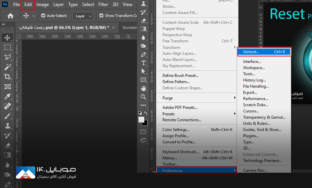Click the Home icon in options bar
312x188 pixels.
click(10, 16)
